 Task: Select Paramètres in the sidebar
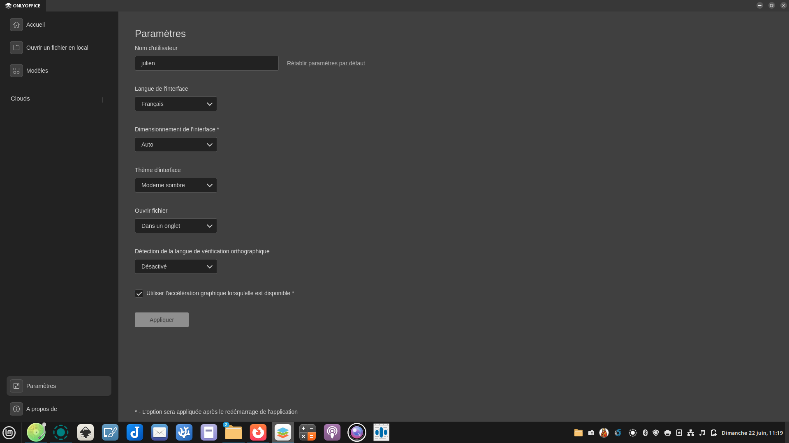[59, 386]
